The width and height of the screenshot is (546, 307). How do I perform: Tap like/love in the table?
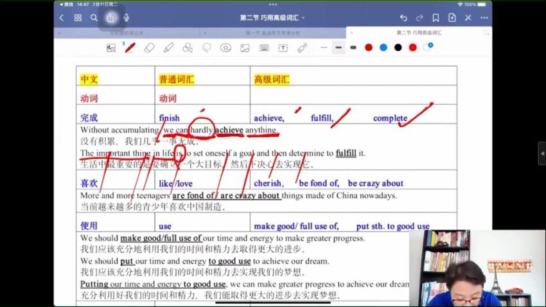(x=176, y=184)
